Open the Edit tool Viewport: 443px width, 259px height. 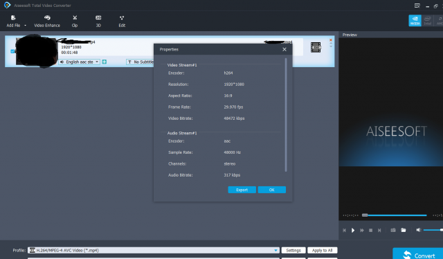[x=122, y=21]
